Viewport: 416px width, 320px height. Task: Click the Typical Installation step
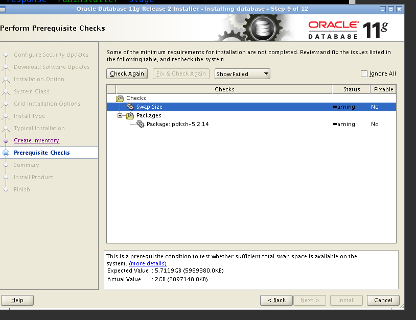(x=39, y=128)
